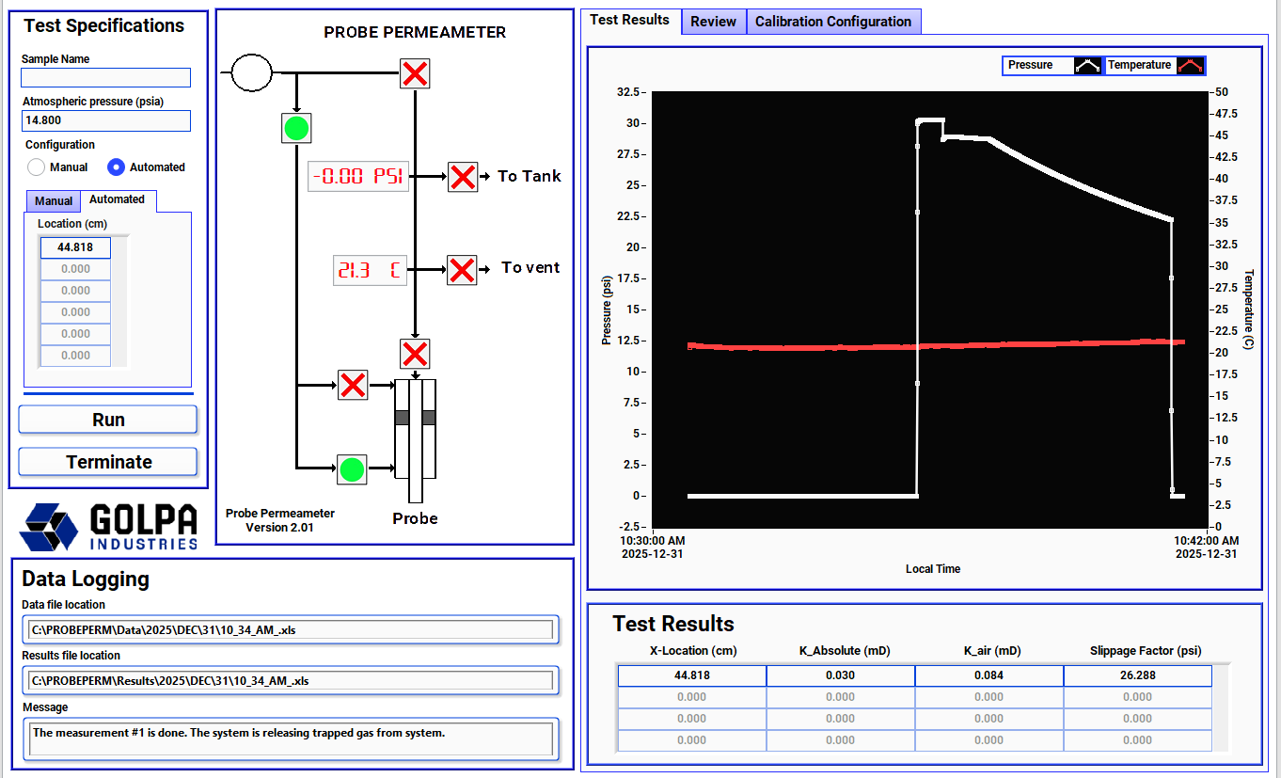Select the Manual configuration radio button
The width and height of the screenshot is (1281, 778).
37,167
